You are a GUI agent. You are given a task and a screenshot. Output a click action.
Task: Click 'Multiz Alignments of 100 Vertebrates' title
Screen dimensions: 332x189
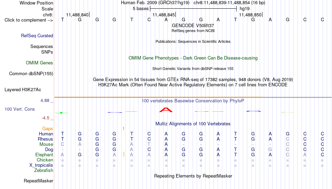tap(193, 124)
